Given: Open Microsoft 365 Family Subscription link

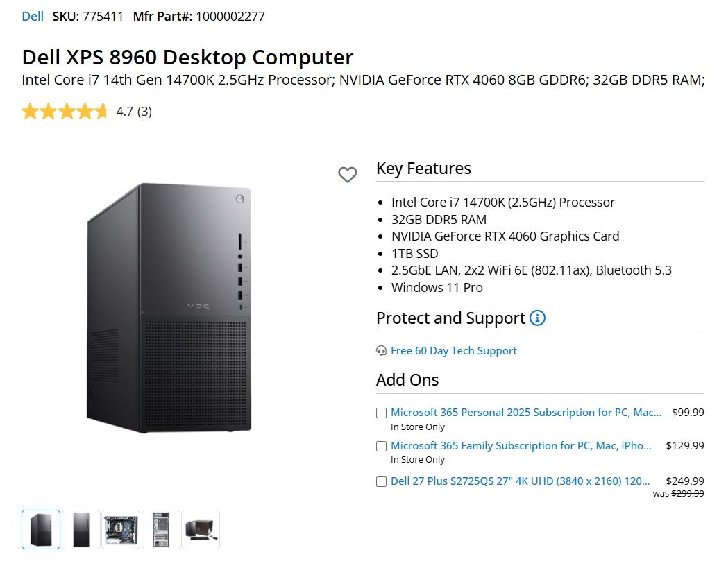Looking at the screenshot, I should (x=521, y=446).
